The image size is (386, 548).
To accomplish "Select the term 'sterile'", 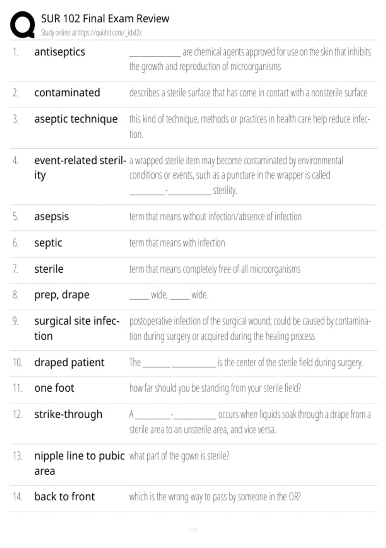I will pos(49,269).
